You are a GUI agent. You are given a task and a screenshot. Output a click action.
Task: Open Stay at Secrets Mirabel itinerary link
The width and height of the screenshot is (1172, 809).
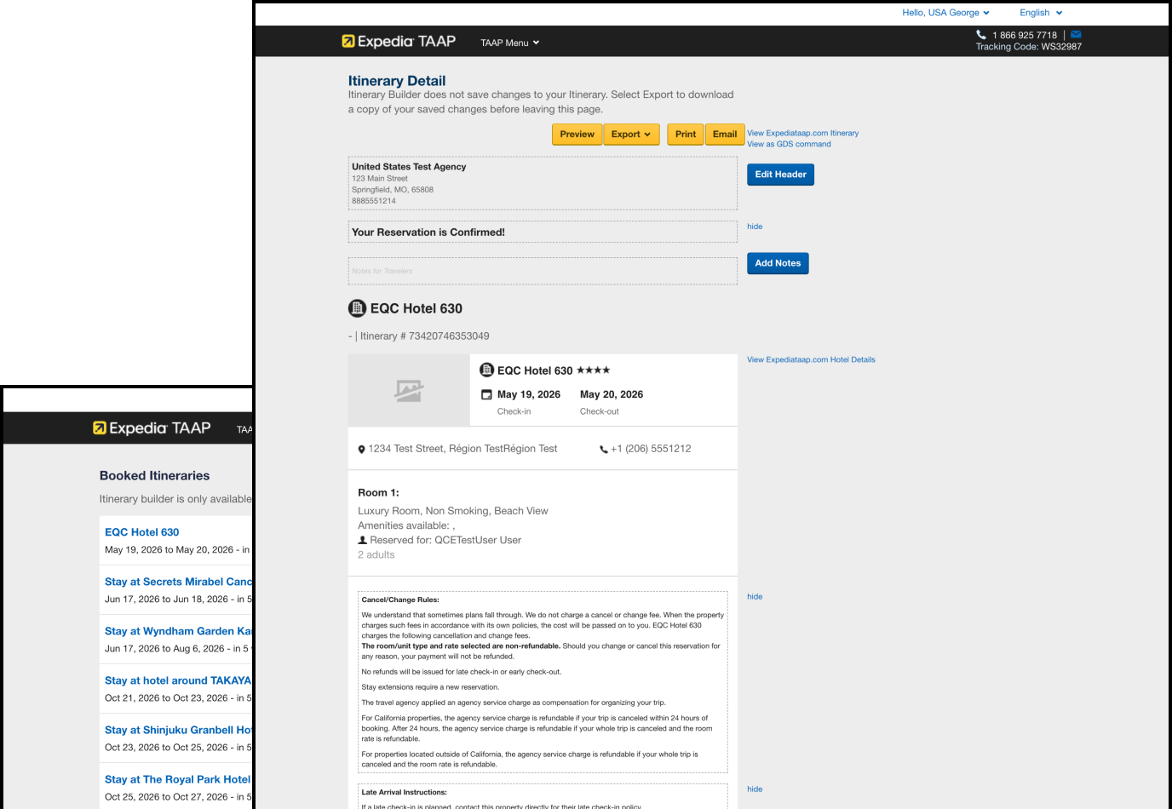tap(179, 582)
